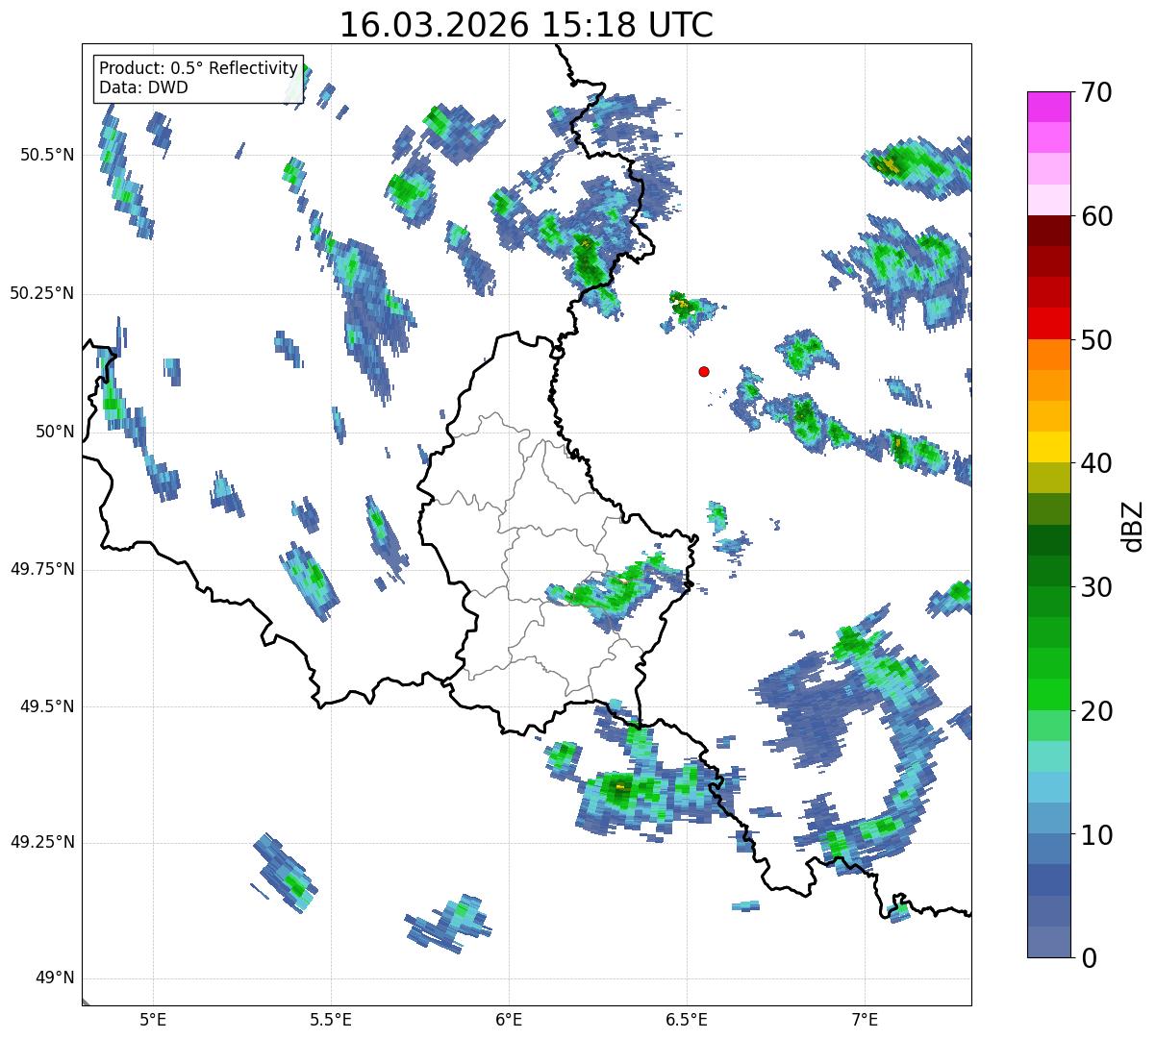Click the 49.25°N latitude label
Viewport: 1156px width, 1039px height.
pos(41,842)
